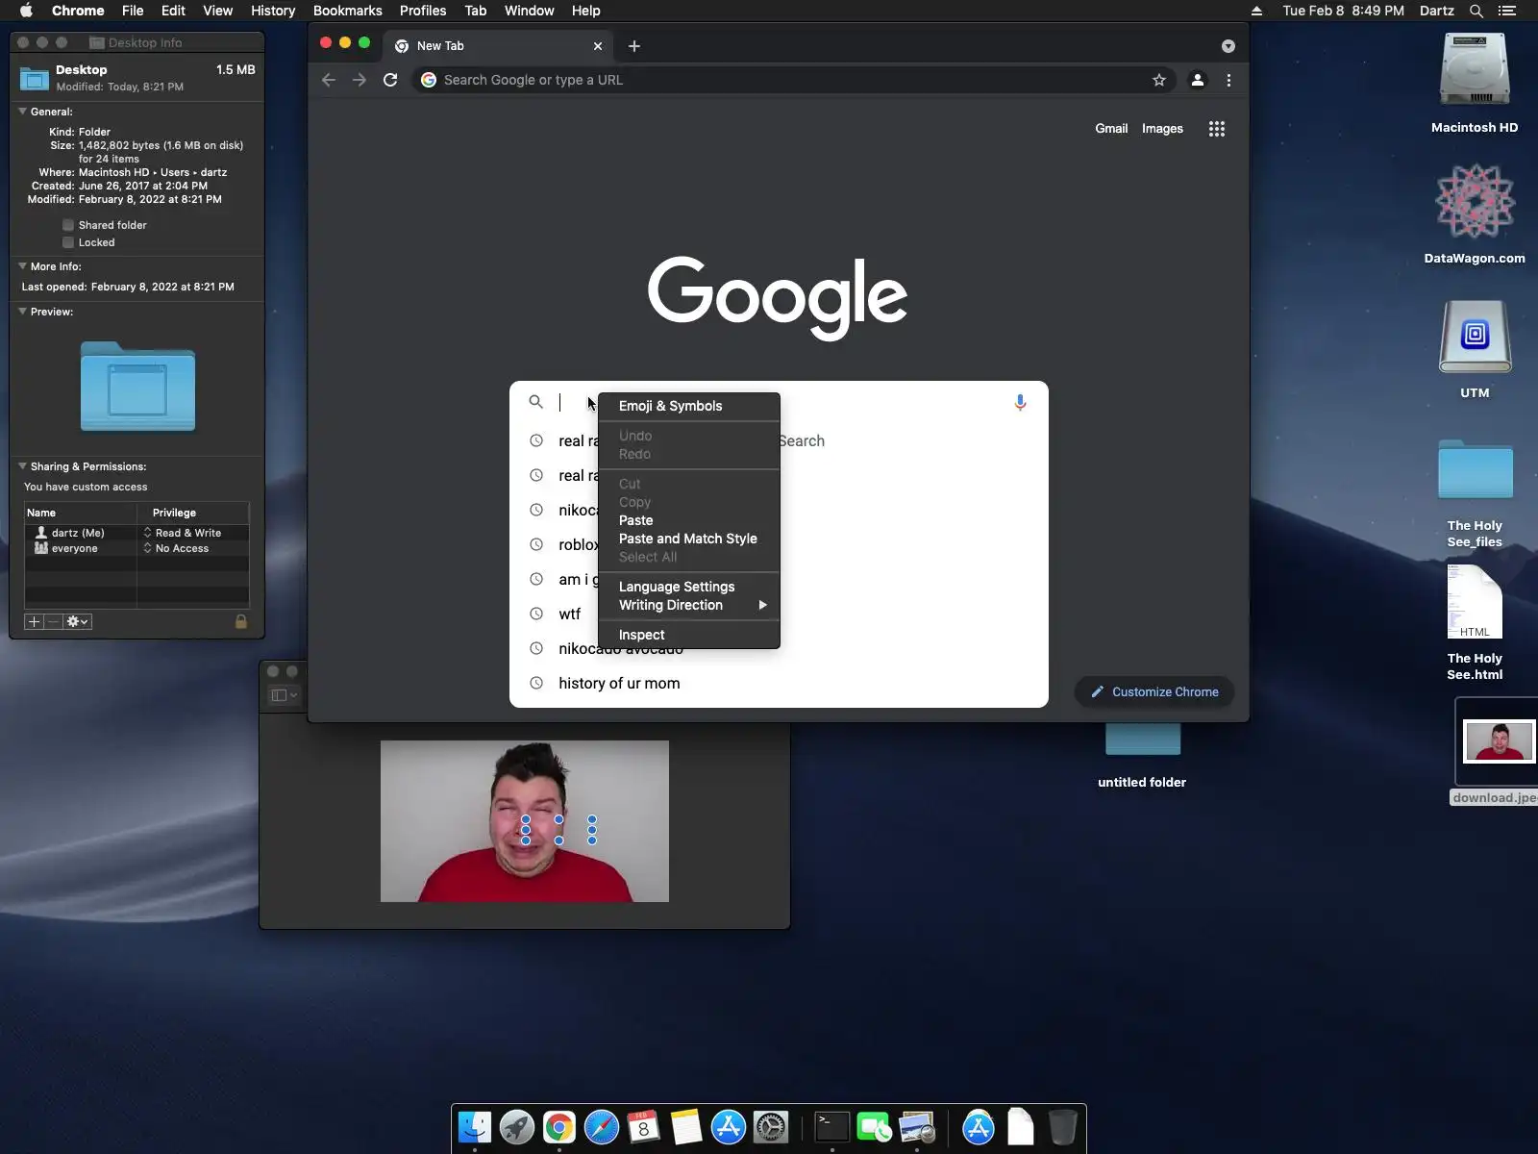Choose Emoji & Symbols from context menu

pyautogui.click(x=689, y=406)
